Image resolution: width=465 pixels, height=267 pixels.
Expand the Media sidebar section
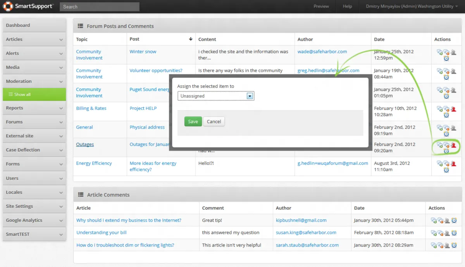[x=34, y=67]
